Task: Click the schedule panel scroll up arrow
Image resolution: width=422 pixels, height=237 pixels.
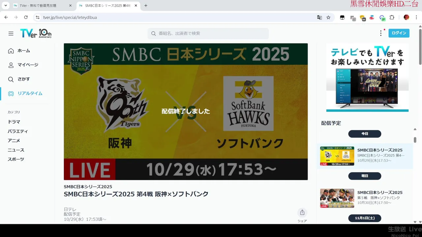Action: (x=415, y=130)
